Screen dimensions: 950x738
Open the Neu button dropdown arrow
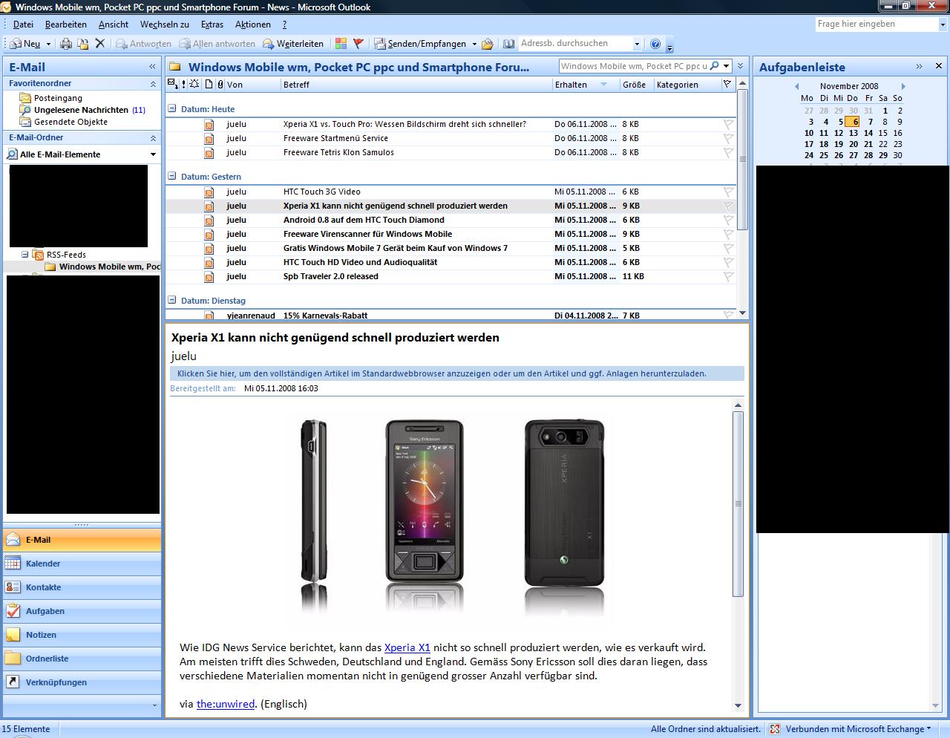point(48,44)
